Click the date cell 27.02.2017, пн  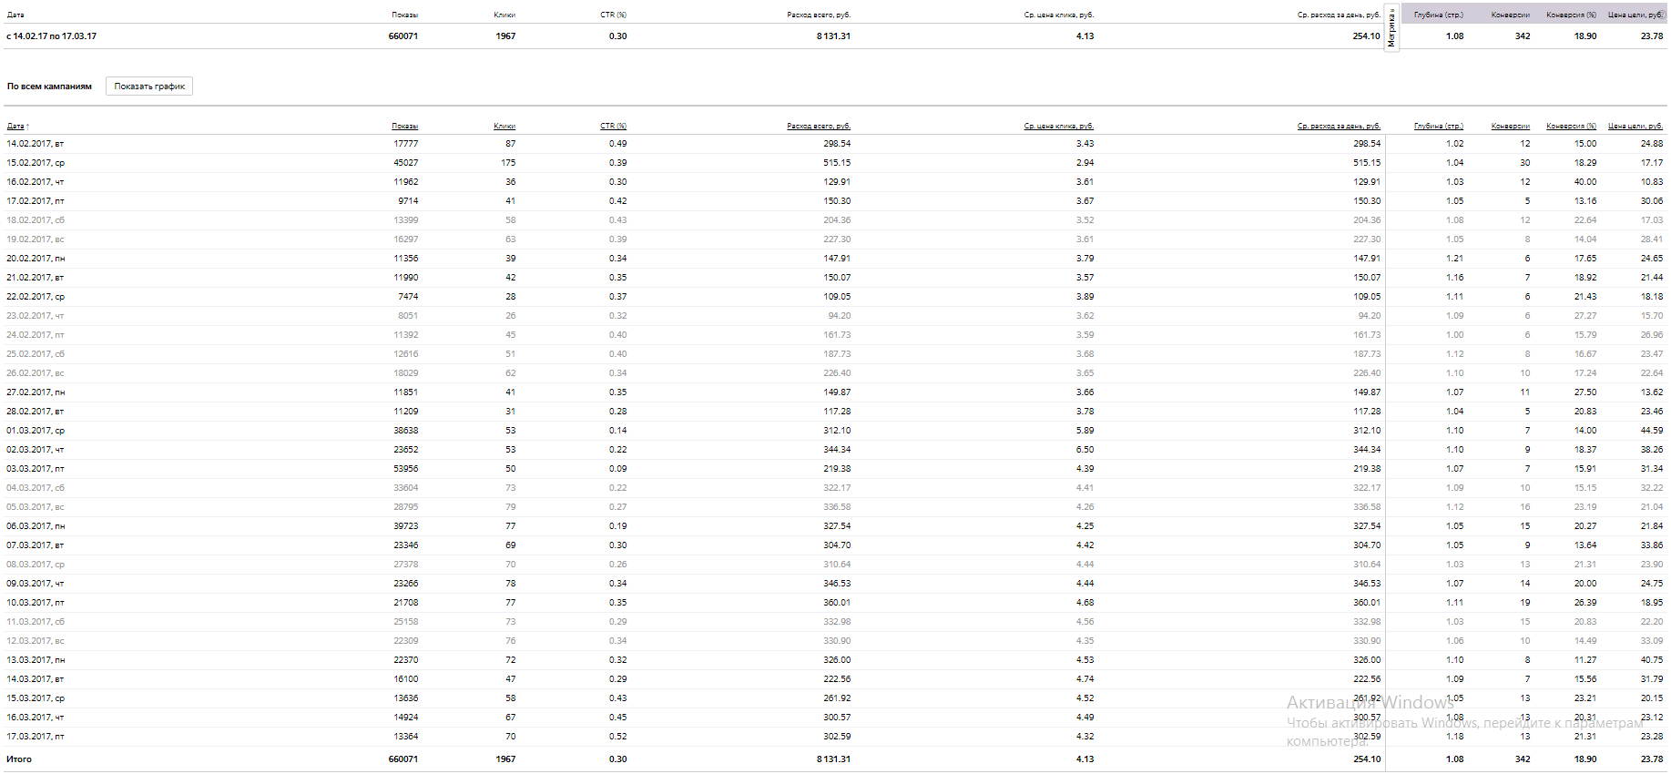pyautogui.click(x=36, y=392)
